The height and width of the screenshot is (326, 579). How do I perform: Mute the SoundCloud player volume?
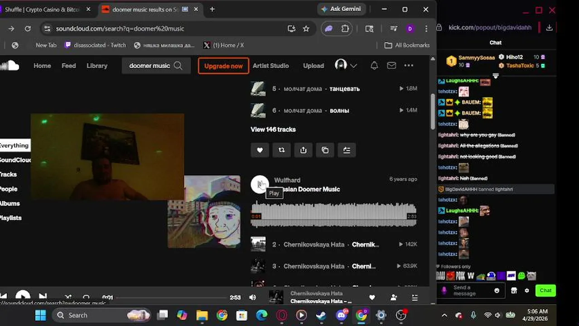(x=252, y=297)
